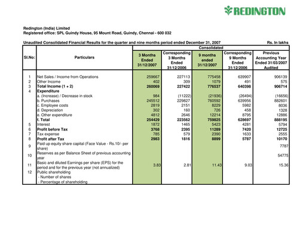306x236 pixels.
Task: Select Profit after Tax value 2983
Action: click(155, 139)
